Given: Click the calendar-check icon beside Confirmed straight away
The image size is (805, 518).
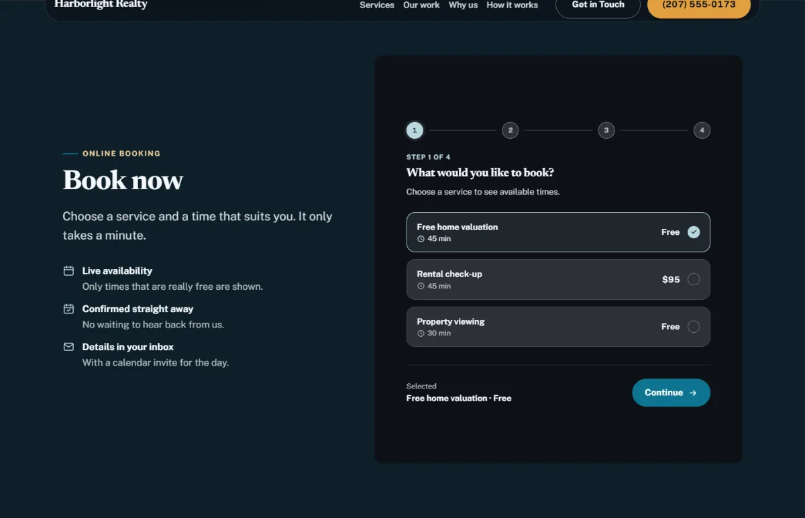Looking at the screenshot, I should 68,309.
